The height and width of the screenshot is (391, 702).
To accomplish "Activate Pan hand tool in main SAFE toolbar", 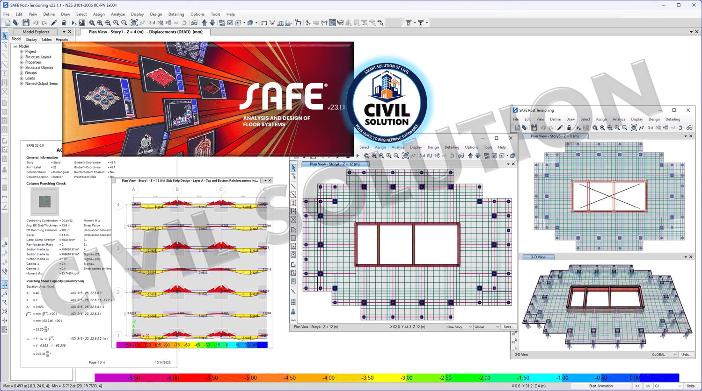I will (x=134, y=23).
